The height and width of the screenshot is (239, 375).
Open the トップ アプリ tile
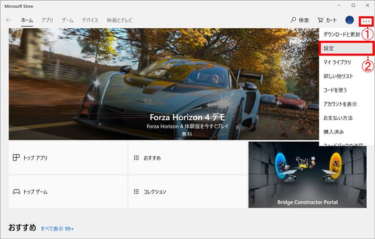[x=68, y=157]
